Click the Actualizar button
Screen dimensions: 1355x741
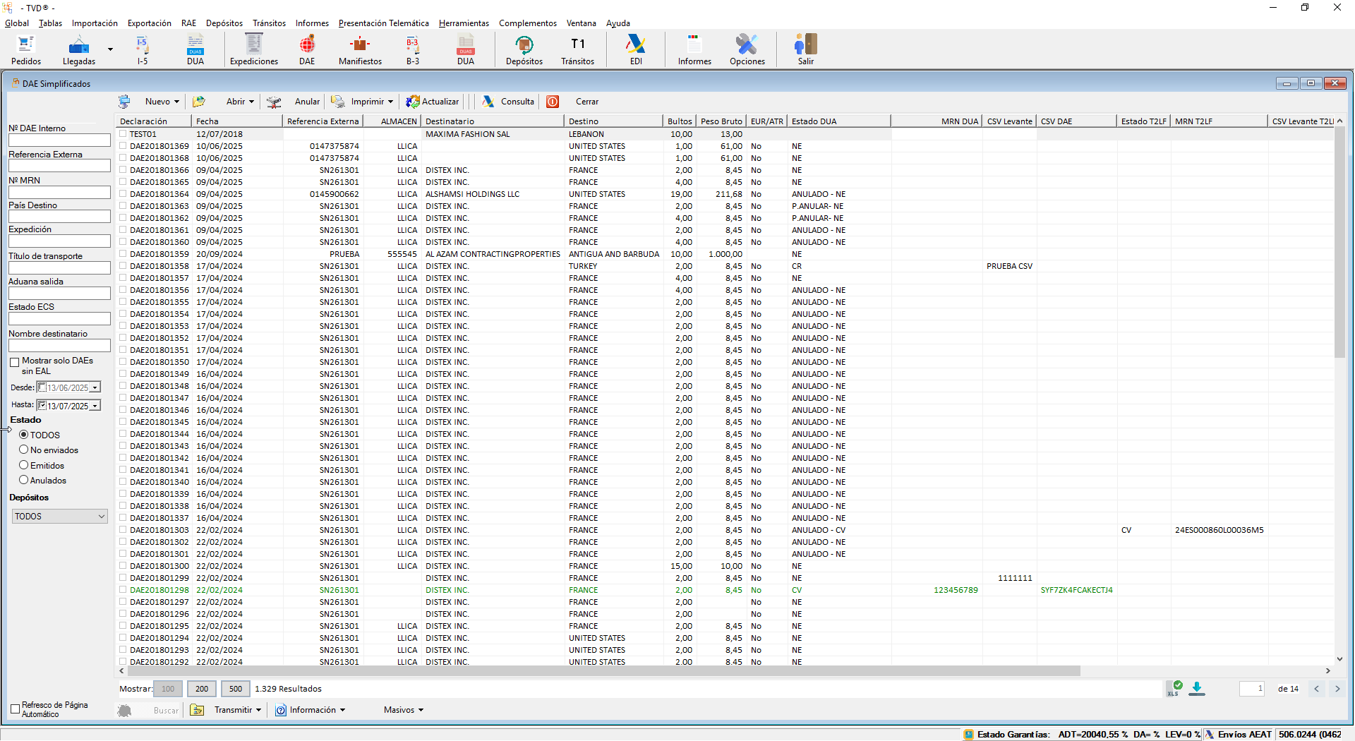click(x=432, y=102)
